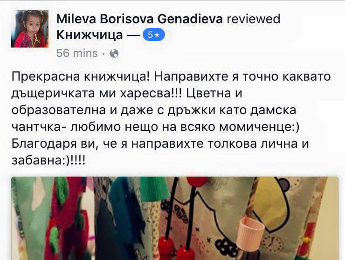The image size is (345, 260).
Task: Click the blue 5-star rating badge
Action: [154, 35]
